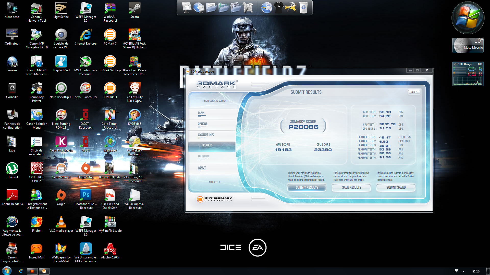Launch the VLC media player shortcut
The width and height of the screenshot is (490, 275).
(61, 222)
